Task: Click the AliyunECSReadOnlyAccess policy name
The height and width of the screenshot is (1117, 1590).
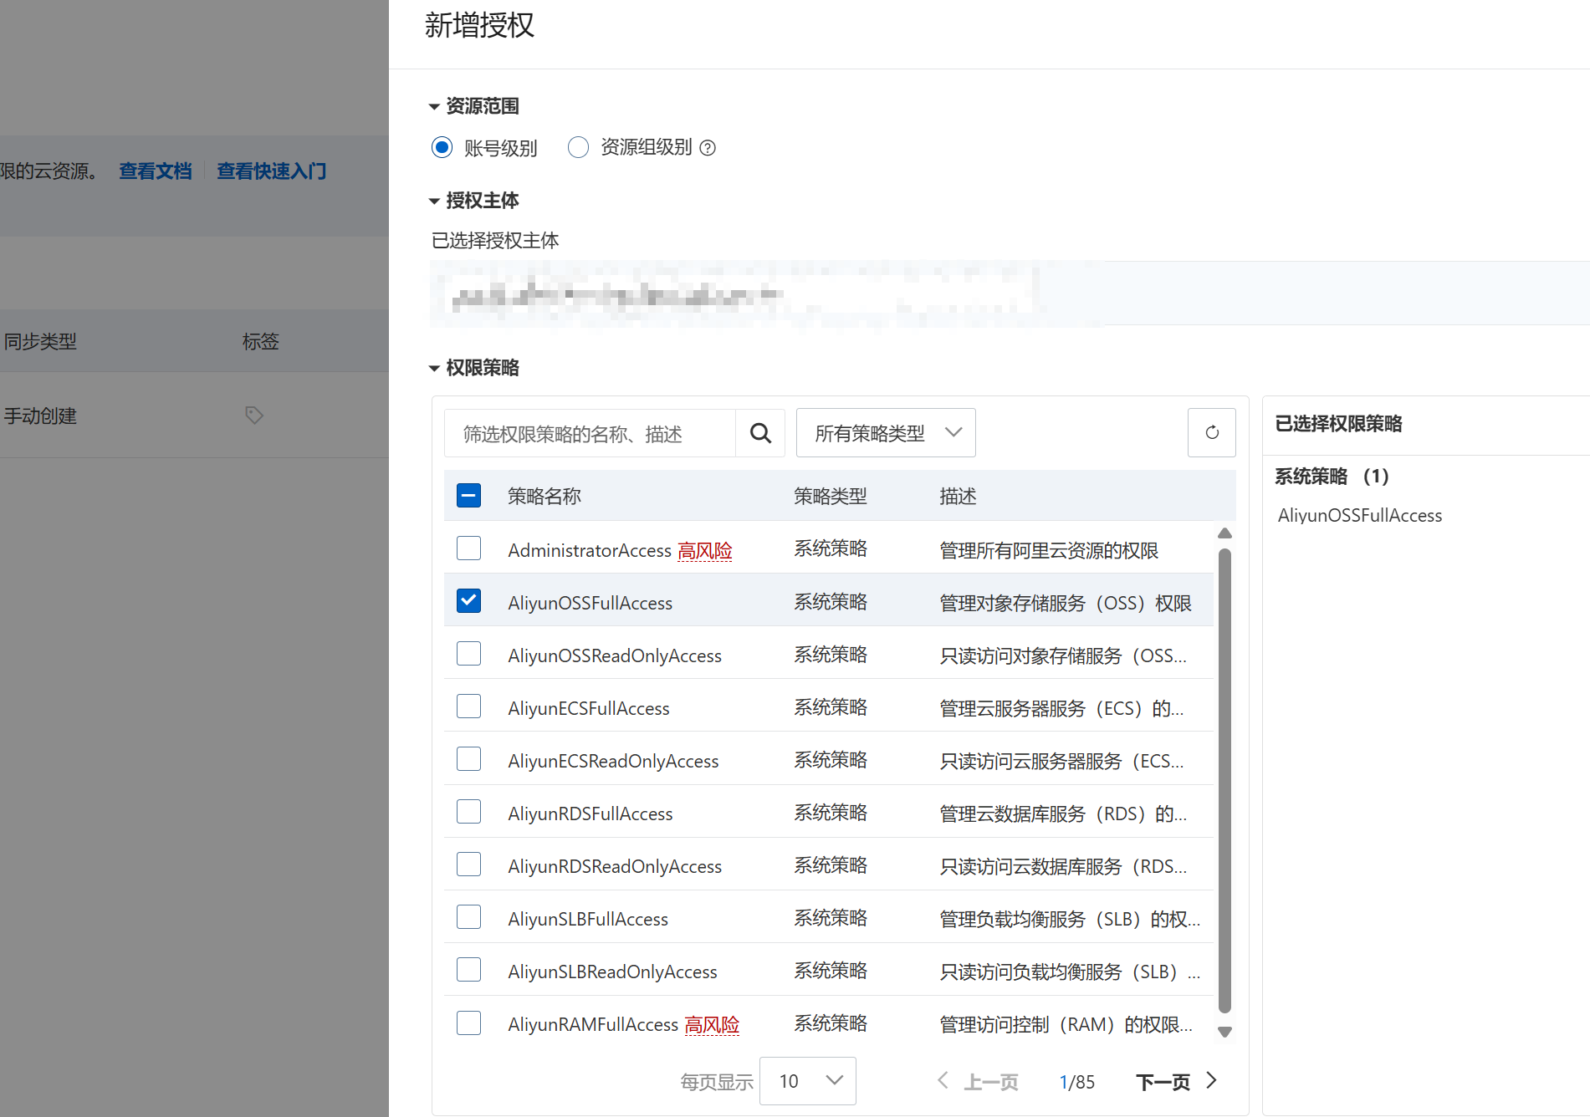Action: pyautogui.click(x=613, y=762)
